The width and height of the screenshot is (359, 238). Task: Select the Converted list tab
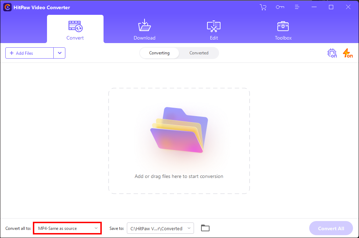199,53
